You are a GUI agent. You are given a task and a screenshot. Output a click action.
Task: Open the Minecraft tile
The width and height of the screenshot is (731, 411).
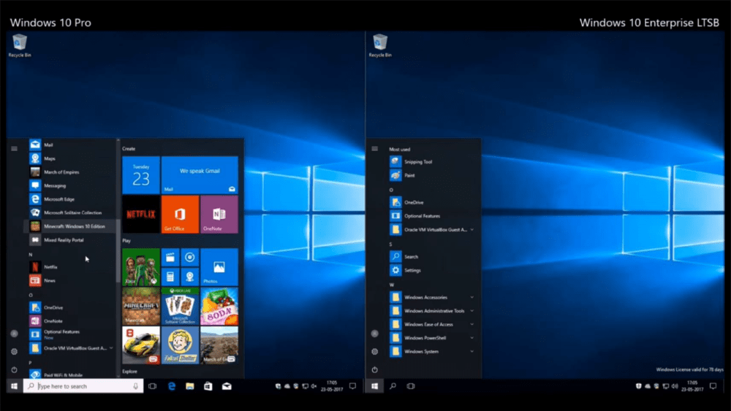click(141, 307)
